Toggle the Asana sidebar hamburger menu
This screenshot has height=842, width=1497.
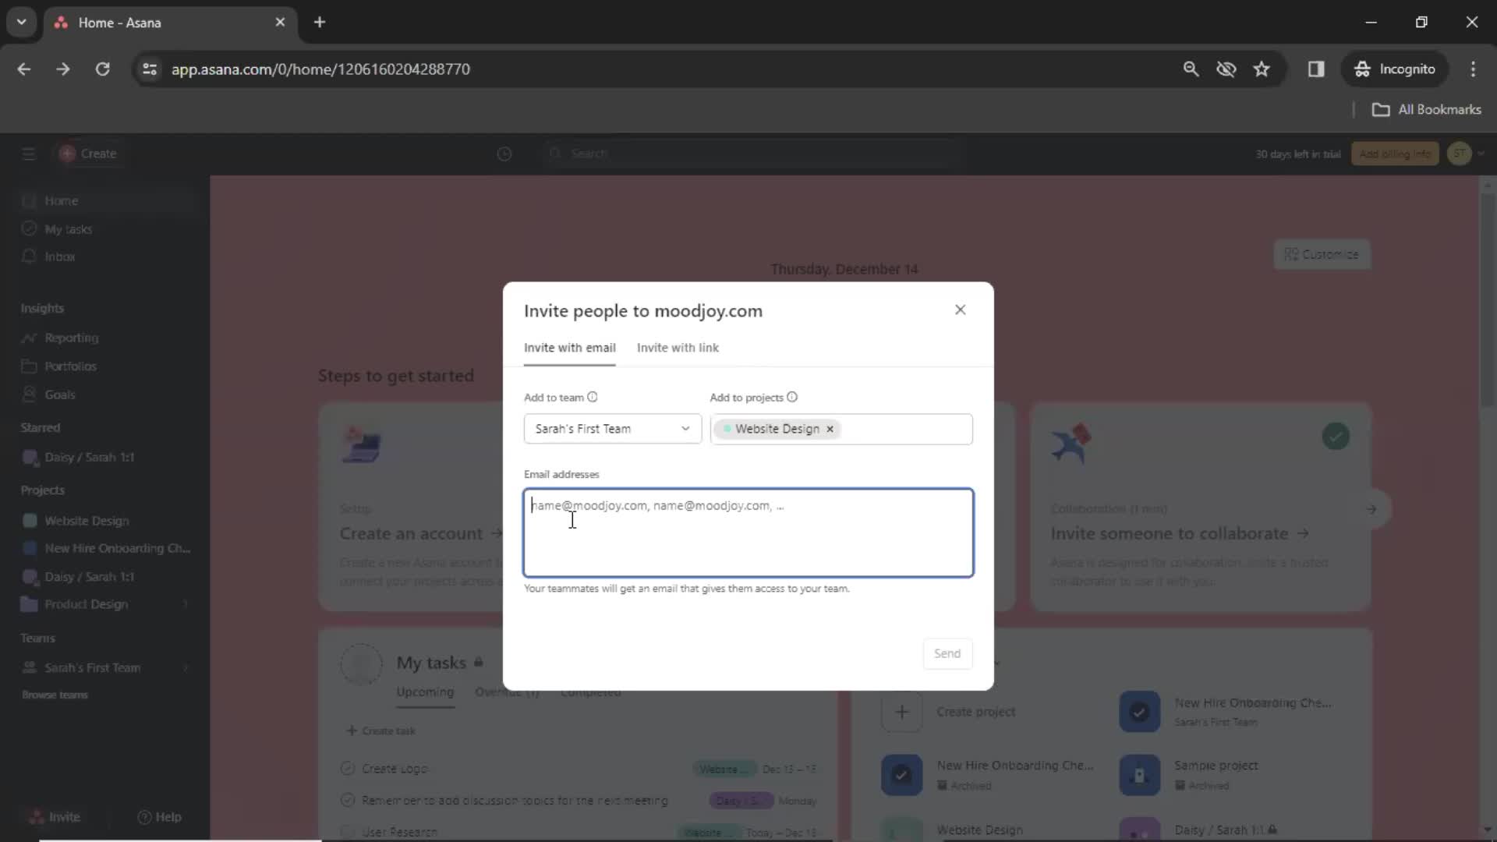29,154
